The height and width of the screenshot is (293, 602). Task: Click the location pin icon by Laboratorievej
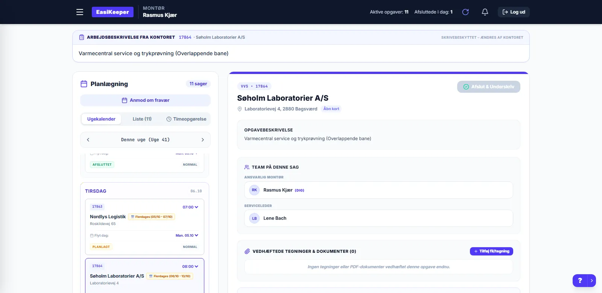coord(240,109)
